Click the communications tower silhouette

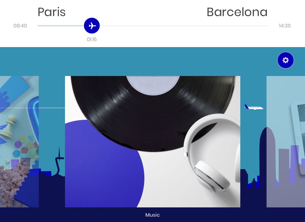point(59,161)
